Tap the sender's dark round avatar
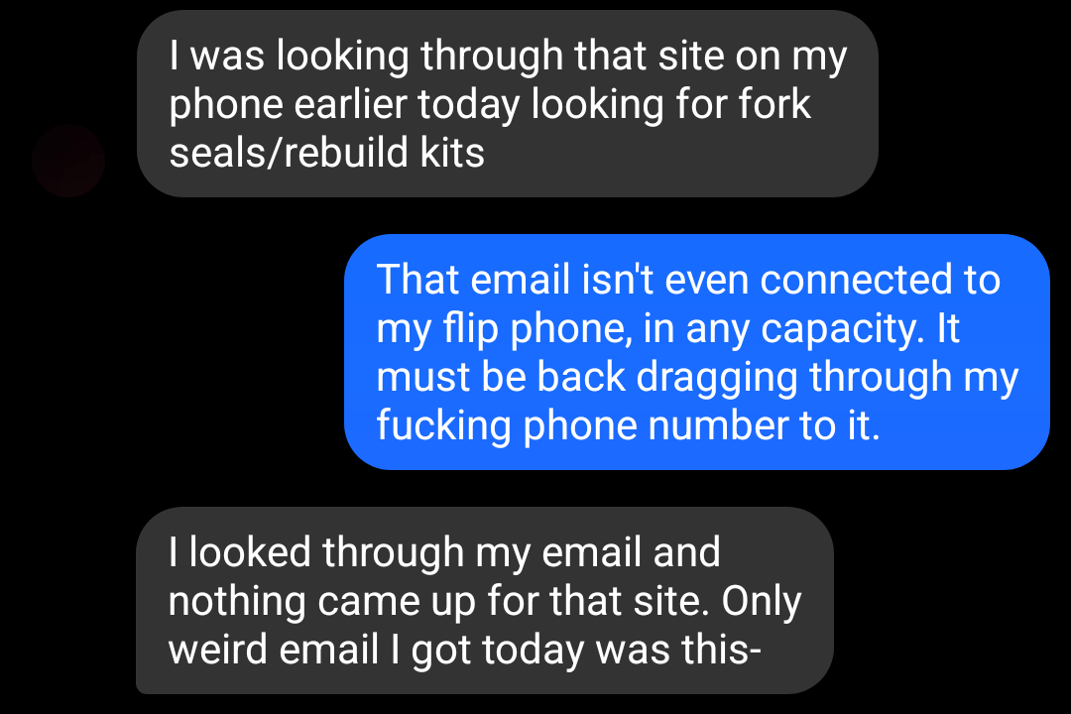The width and height of the screenshot is (1071, 714). click(68, 162)
